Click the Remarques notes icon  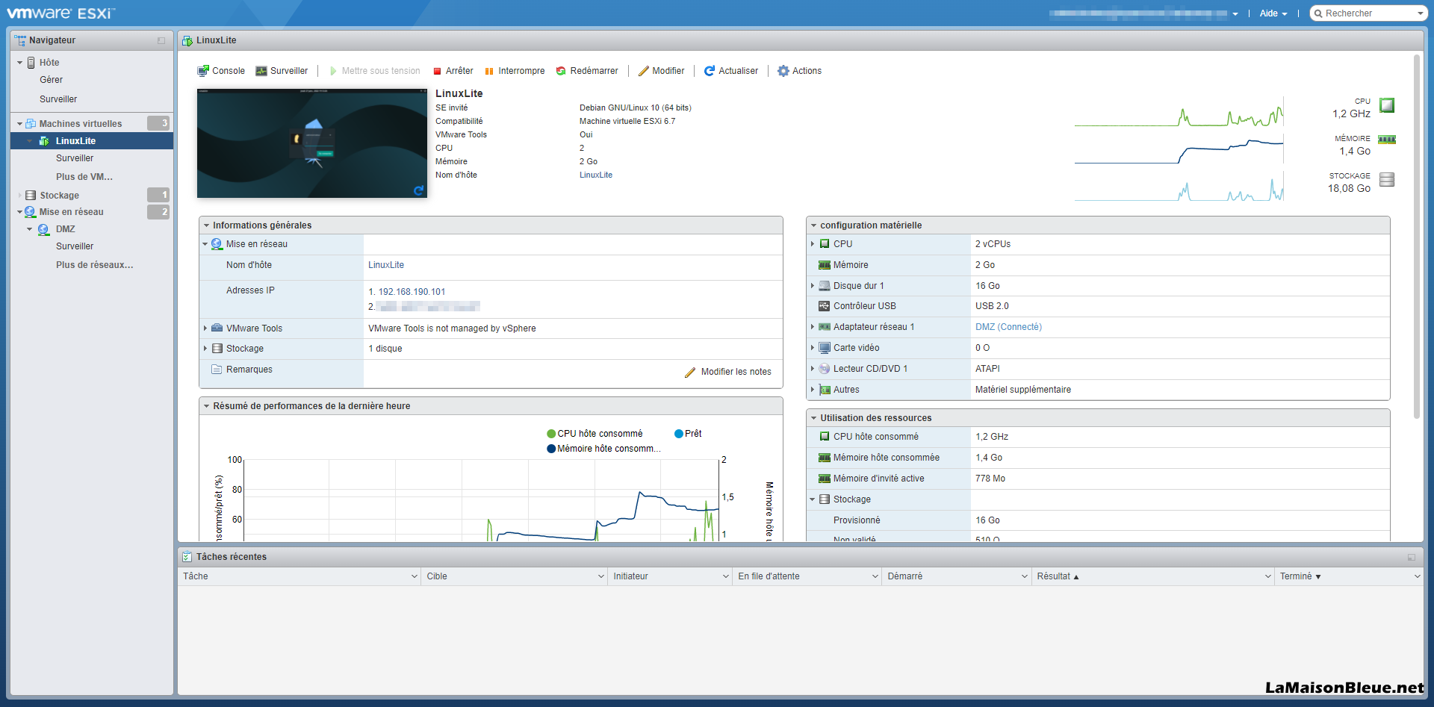(x=217, y=370)
